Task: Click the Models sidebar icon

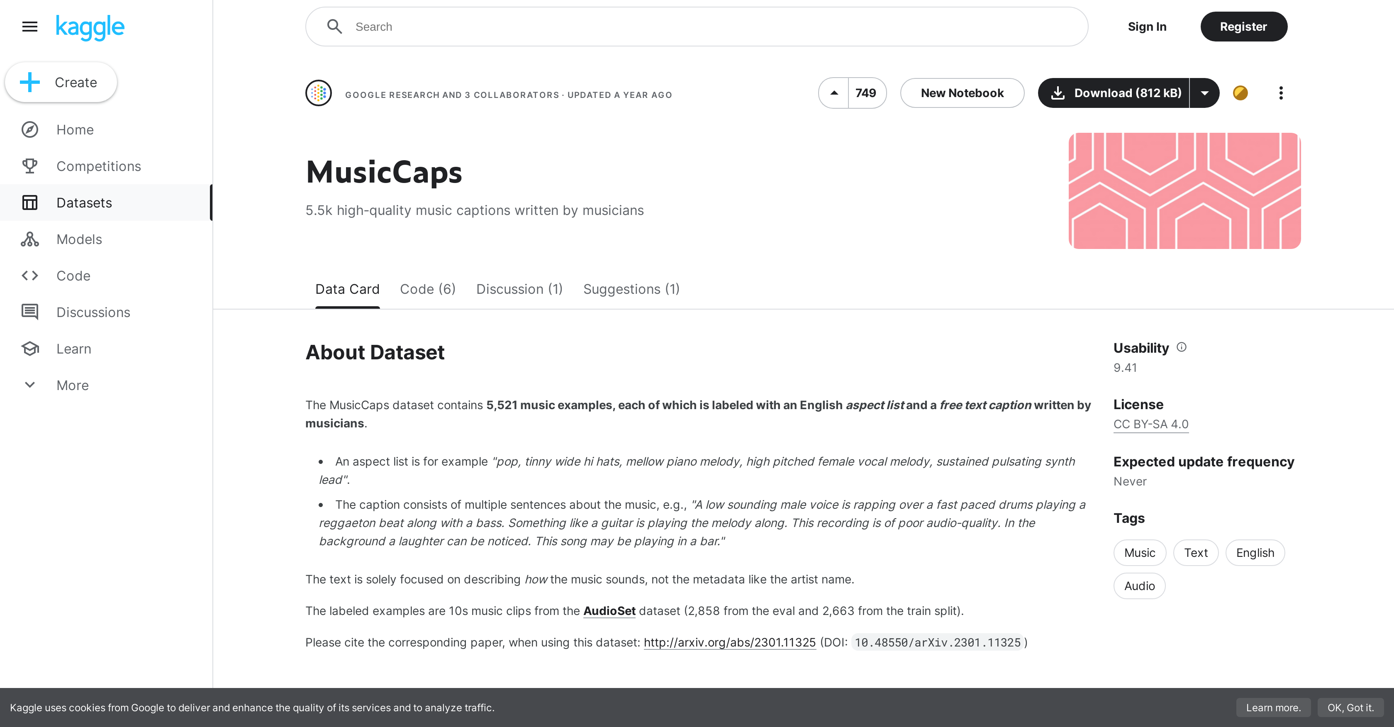Action: [30, 239]
